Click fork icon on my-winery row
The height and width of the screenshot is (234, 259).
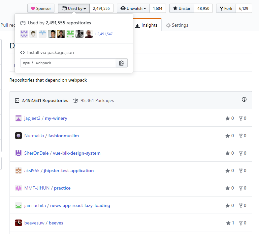click(241, 118)
